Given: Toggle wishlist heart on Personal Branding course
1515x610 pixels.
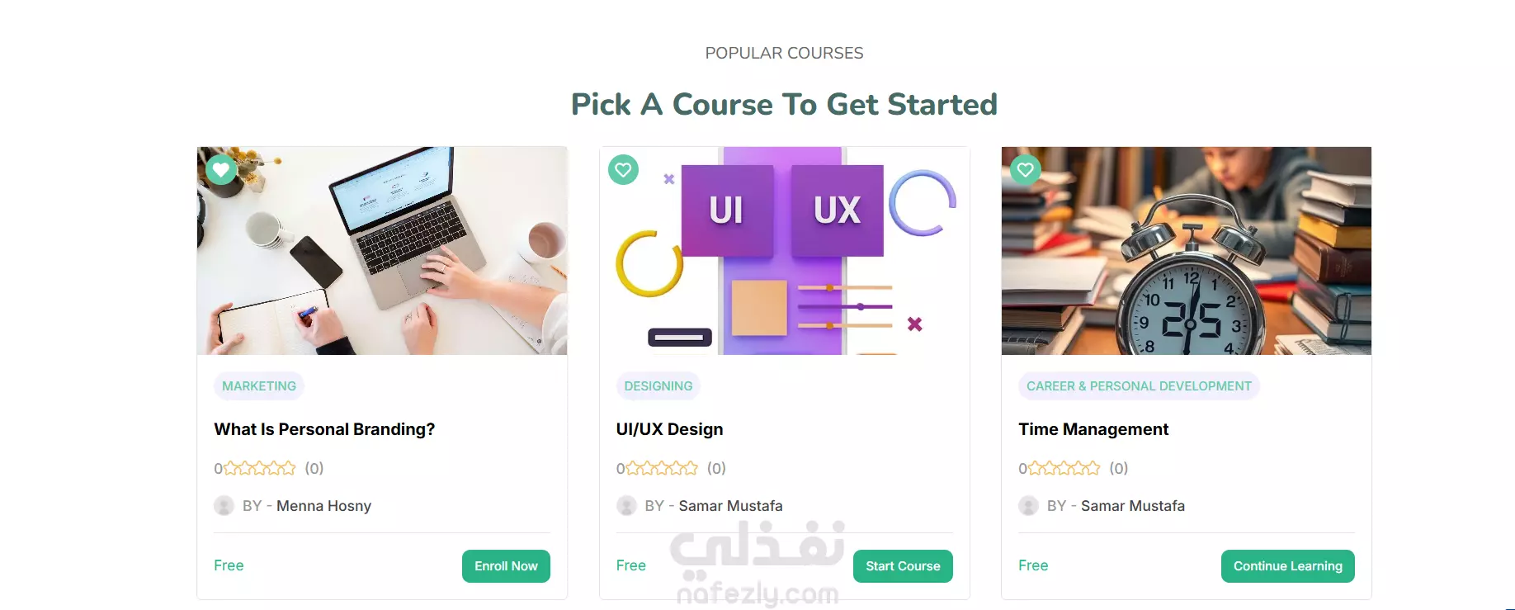Looking at the screenshot, I should [221, 170].
